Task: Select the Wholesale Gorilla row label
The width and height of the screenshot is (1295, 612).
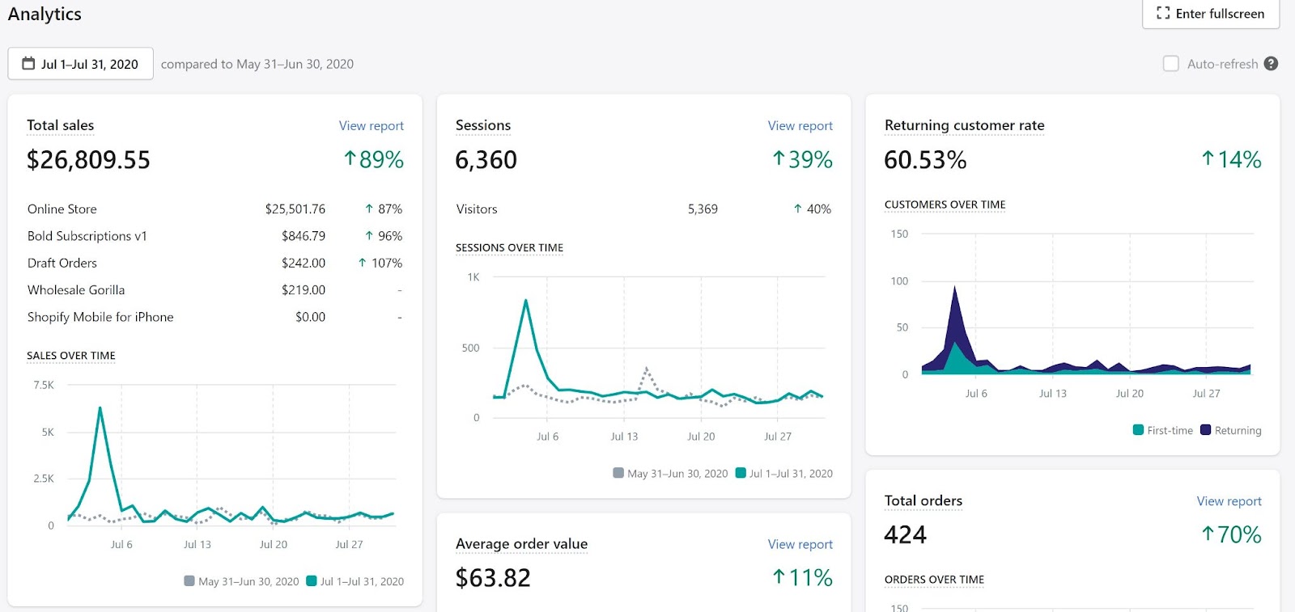Action: (76, 289)
